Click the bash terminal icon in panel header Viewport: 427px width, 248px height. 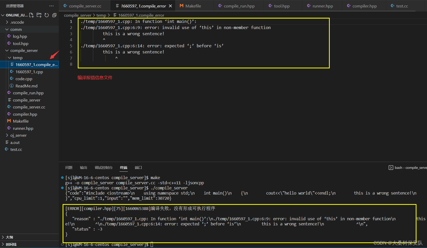[x=391, y=168]
